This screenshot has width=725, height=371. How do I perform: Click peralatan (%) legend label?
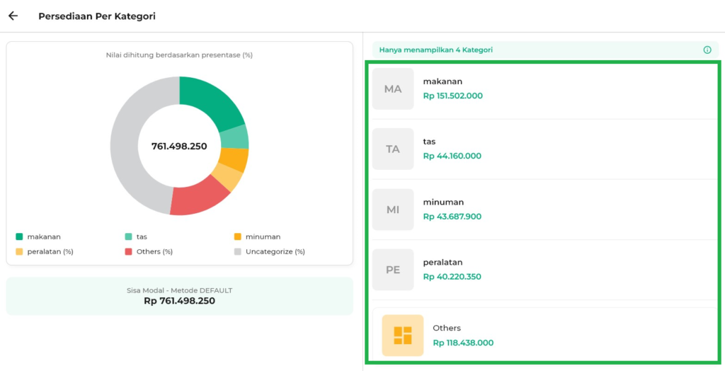click(50, 251)
